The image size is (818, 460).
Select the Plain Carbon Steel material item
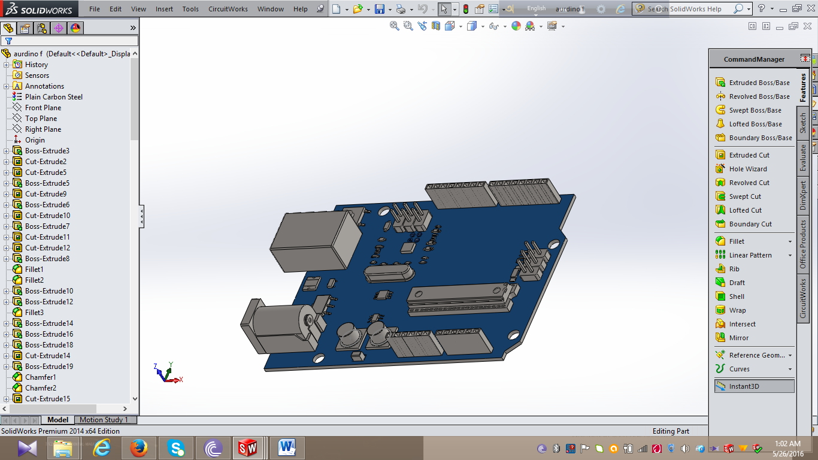click(x=47, y=97)
